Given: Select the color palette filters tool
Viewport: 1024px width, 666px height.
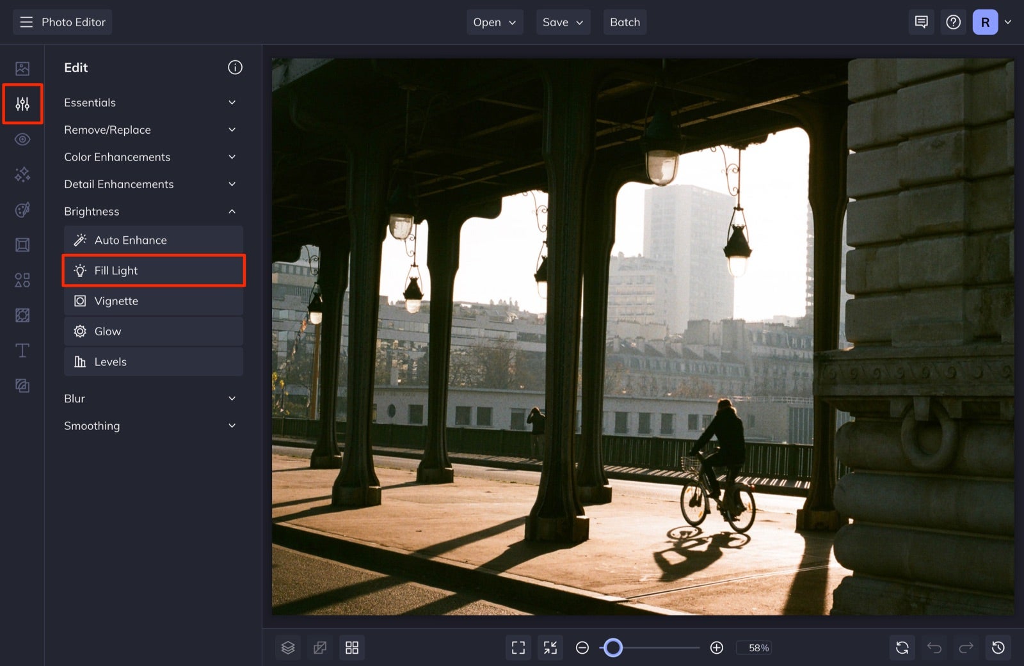Looking at the screenshot, I should pyautogui.click(x=22, y=210).
